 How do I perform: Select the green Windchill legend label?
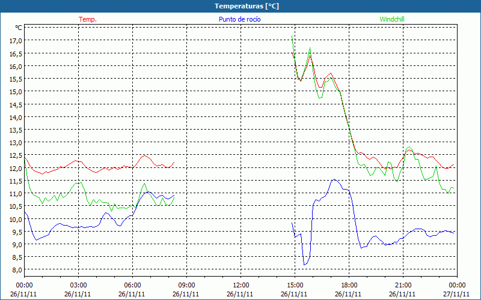point(392,19)
